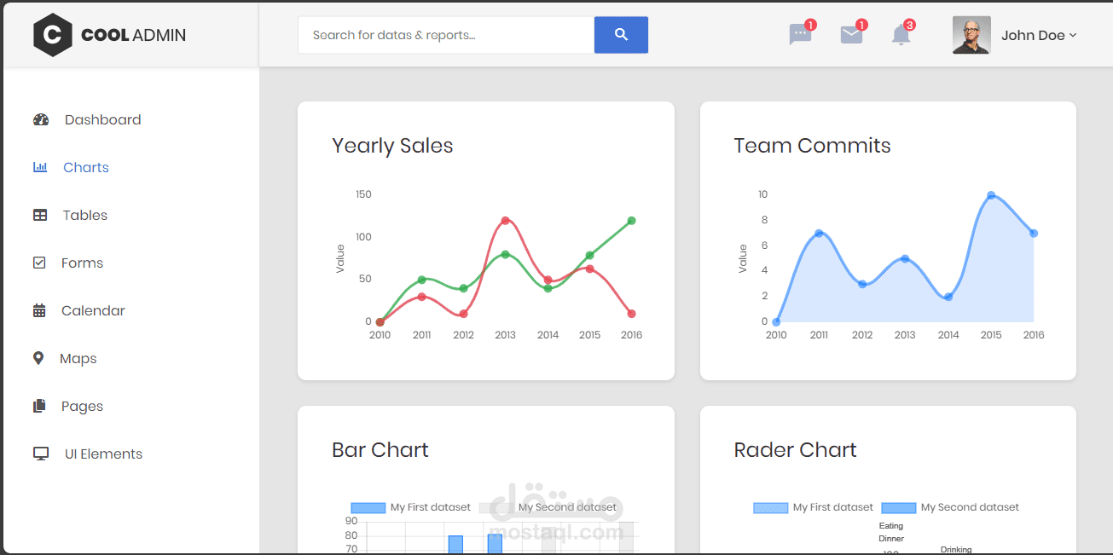The width and height of the screenshot is (1113, 555).
Task: Click the UI Elements monitor icon
Action: 41,454
